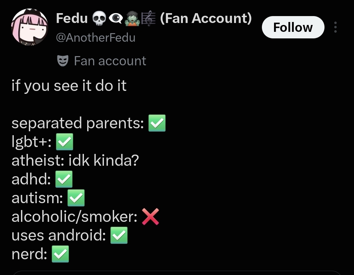354x275 pixels.
Task: Click the theater mask fan account icon
Action: [63, 61]
